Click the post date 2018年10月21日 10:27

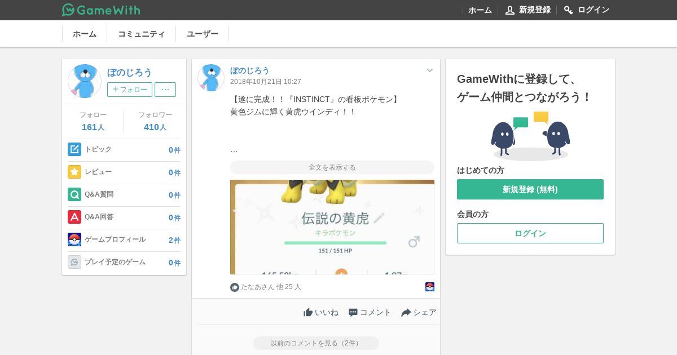266,82
